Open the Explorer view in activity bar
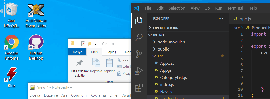270x99 pixels. click(x=139, y=20)
